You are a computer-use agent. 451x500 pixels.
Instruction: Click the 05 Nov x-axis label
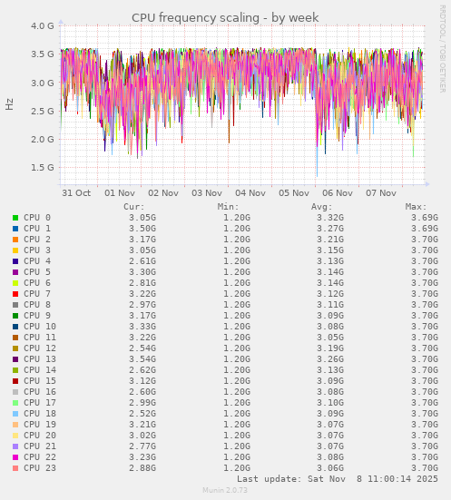(294, 193)
